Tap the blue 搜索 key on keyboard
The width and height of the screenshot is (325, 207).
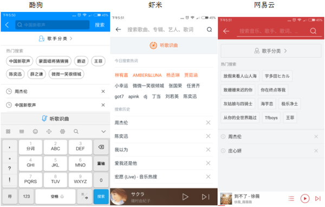101,196
